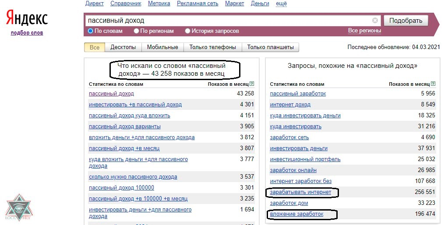Screen dimensions: 448x225
Task: Click into the keyword search input field
Action: pos(228,21)
